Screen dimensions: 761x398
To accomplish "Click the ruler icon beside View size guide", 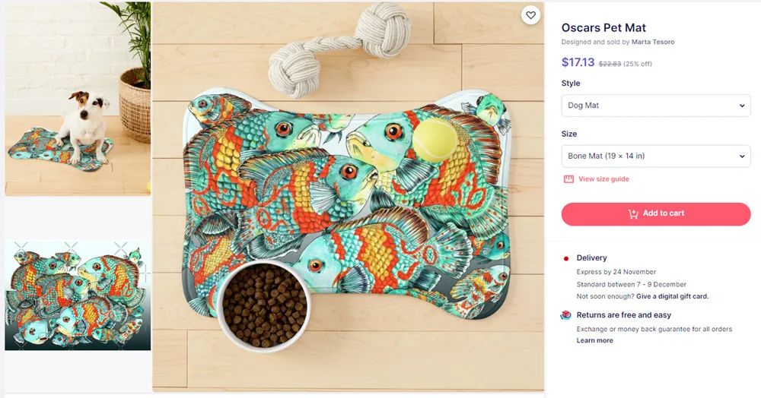I will 568,179.
